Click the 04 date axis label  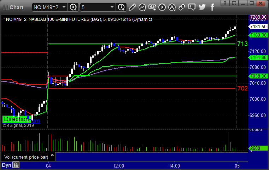point(48,166)
